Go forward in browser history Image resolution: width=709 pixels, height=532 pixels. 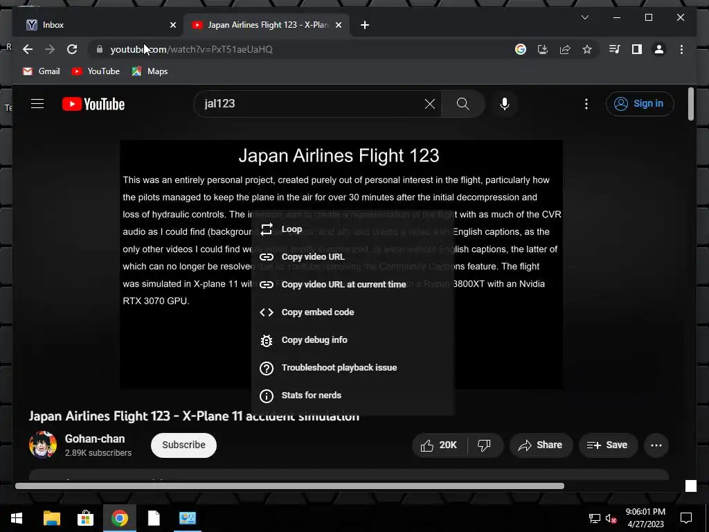[50, 49]
